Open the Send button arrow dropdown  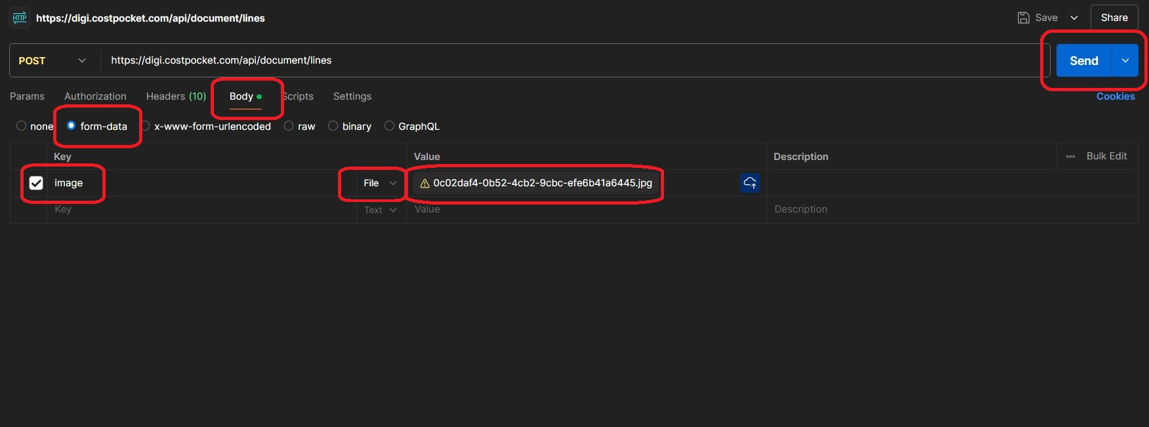[x=1125, y=60]
